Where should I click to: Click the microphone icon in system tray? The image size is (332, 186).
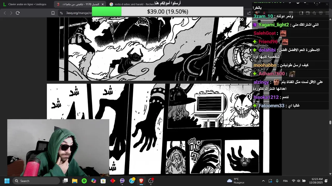277,181
